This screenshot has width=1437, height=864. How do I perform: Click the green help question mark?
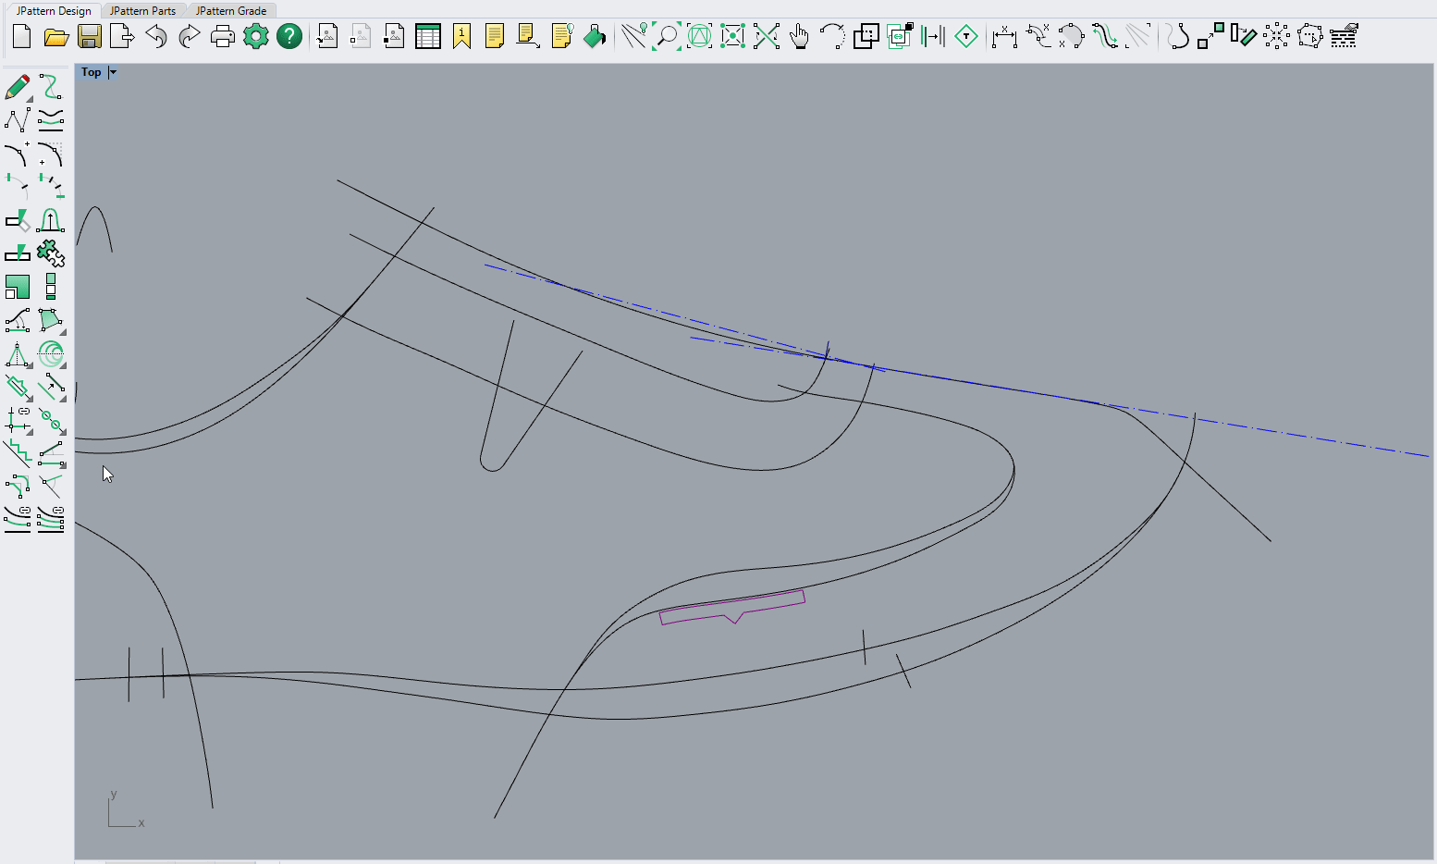[x=289, y=37]
